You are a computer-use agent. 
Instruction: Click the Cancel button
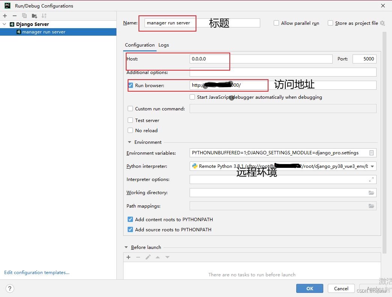tap(341, 288)
